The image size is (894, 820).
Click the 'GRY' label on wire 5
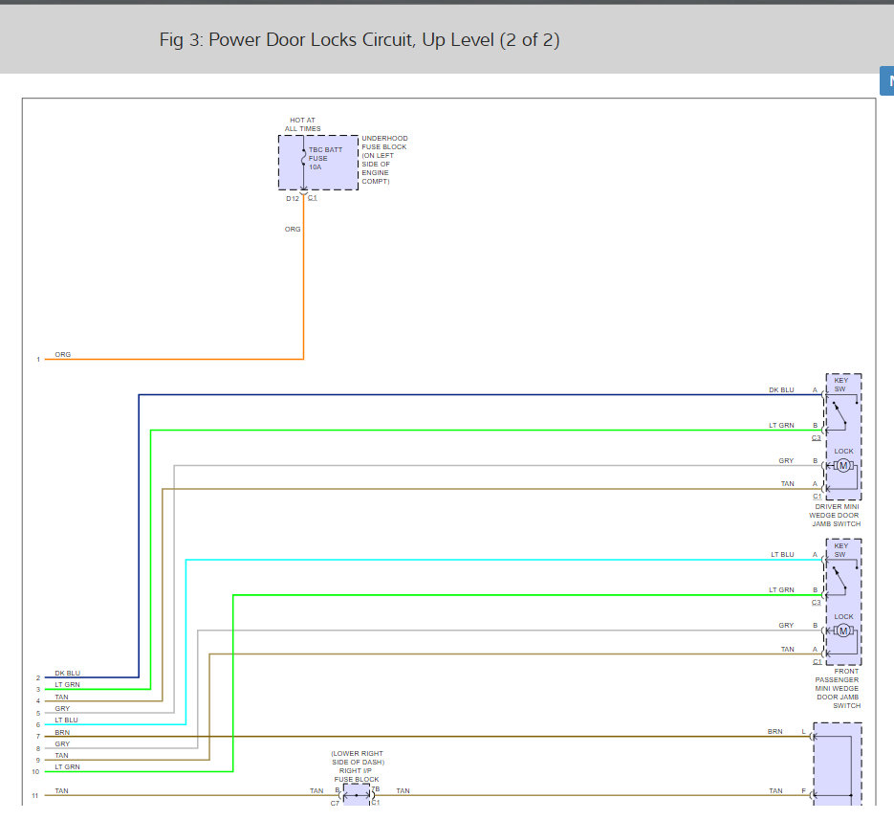[x=62, y=708]
